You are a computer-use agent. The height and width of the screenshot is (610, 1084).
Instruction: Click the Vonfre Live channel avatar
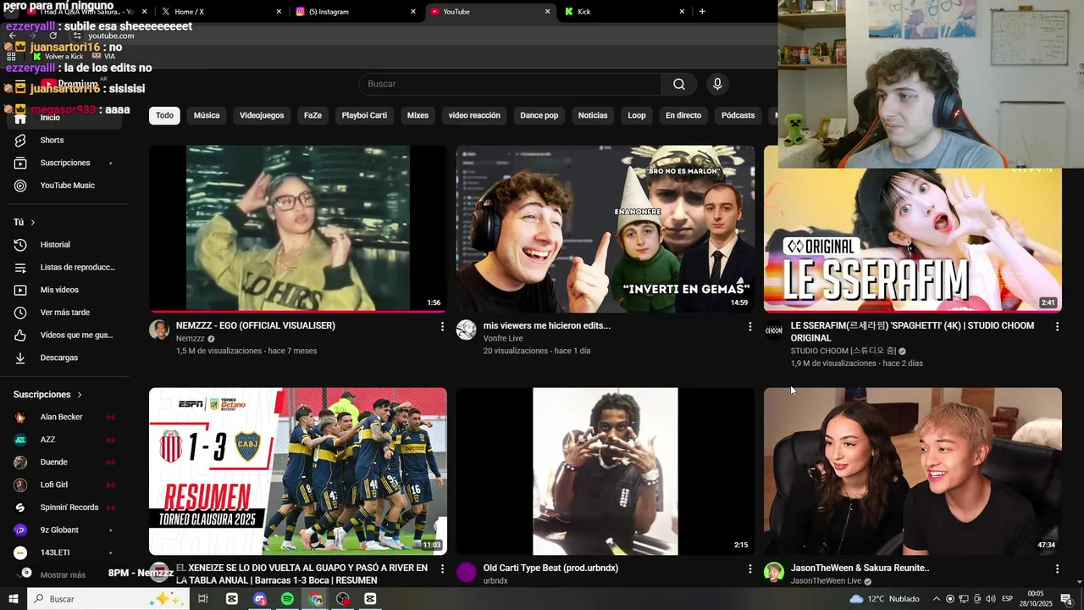467,330
